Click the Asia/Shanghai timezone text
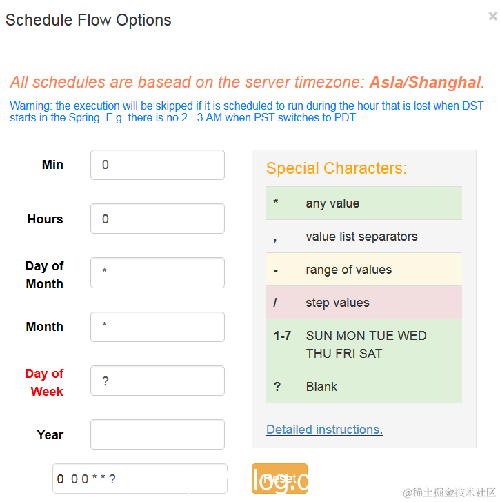Viewport: 500px width, 502px height. (x=425, y=82)
